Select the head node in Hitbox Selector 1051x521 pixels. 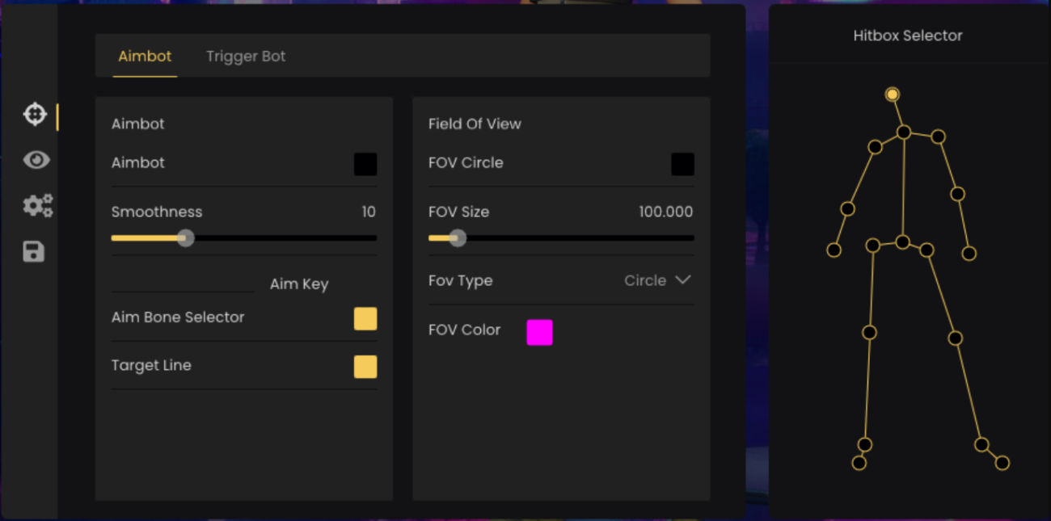pyautogui.click(x=892, y=95)
